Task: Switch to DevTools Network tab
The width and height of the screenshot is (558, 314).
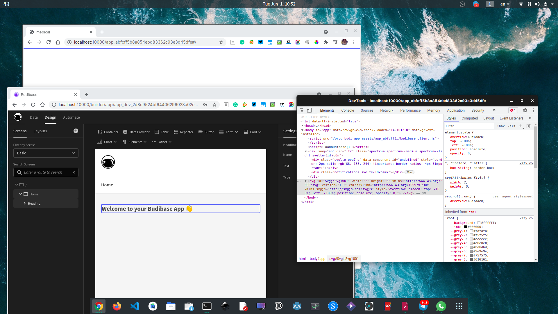Action: coord(387,110)
